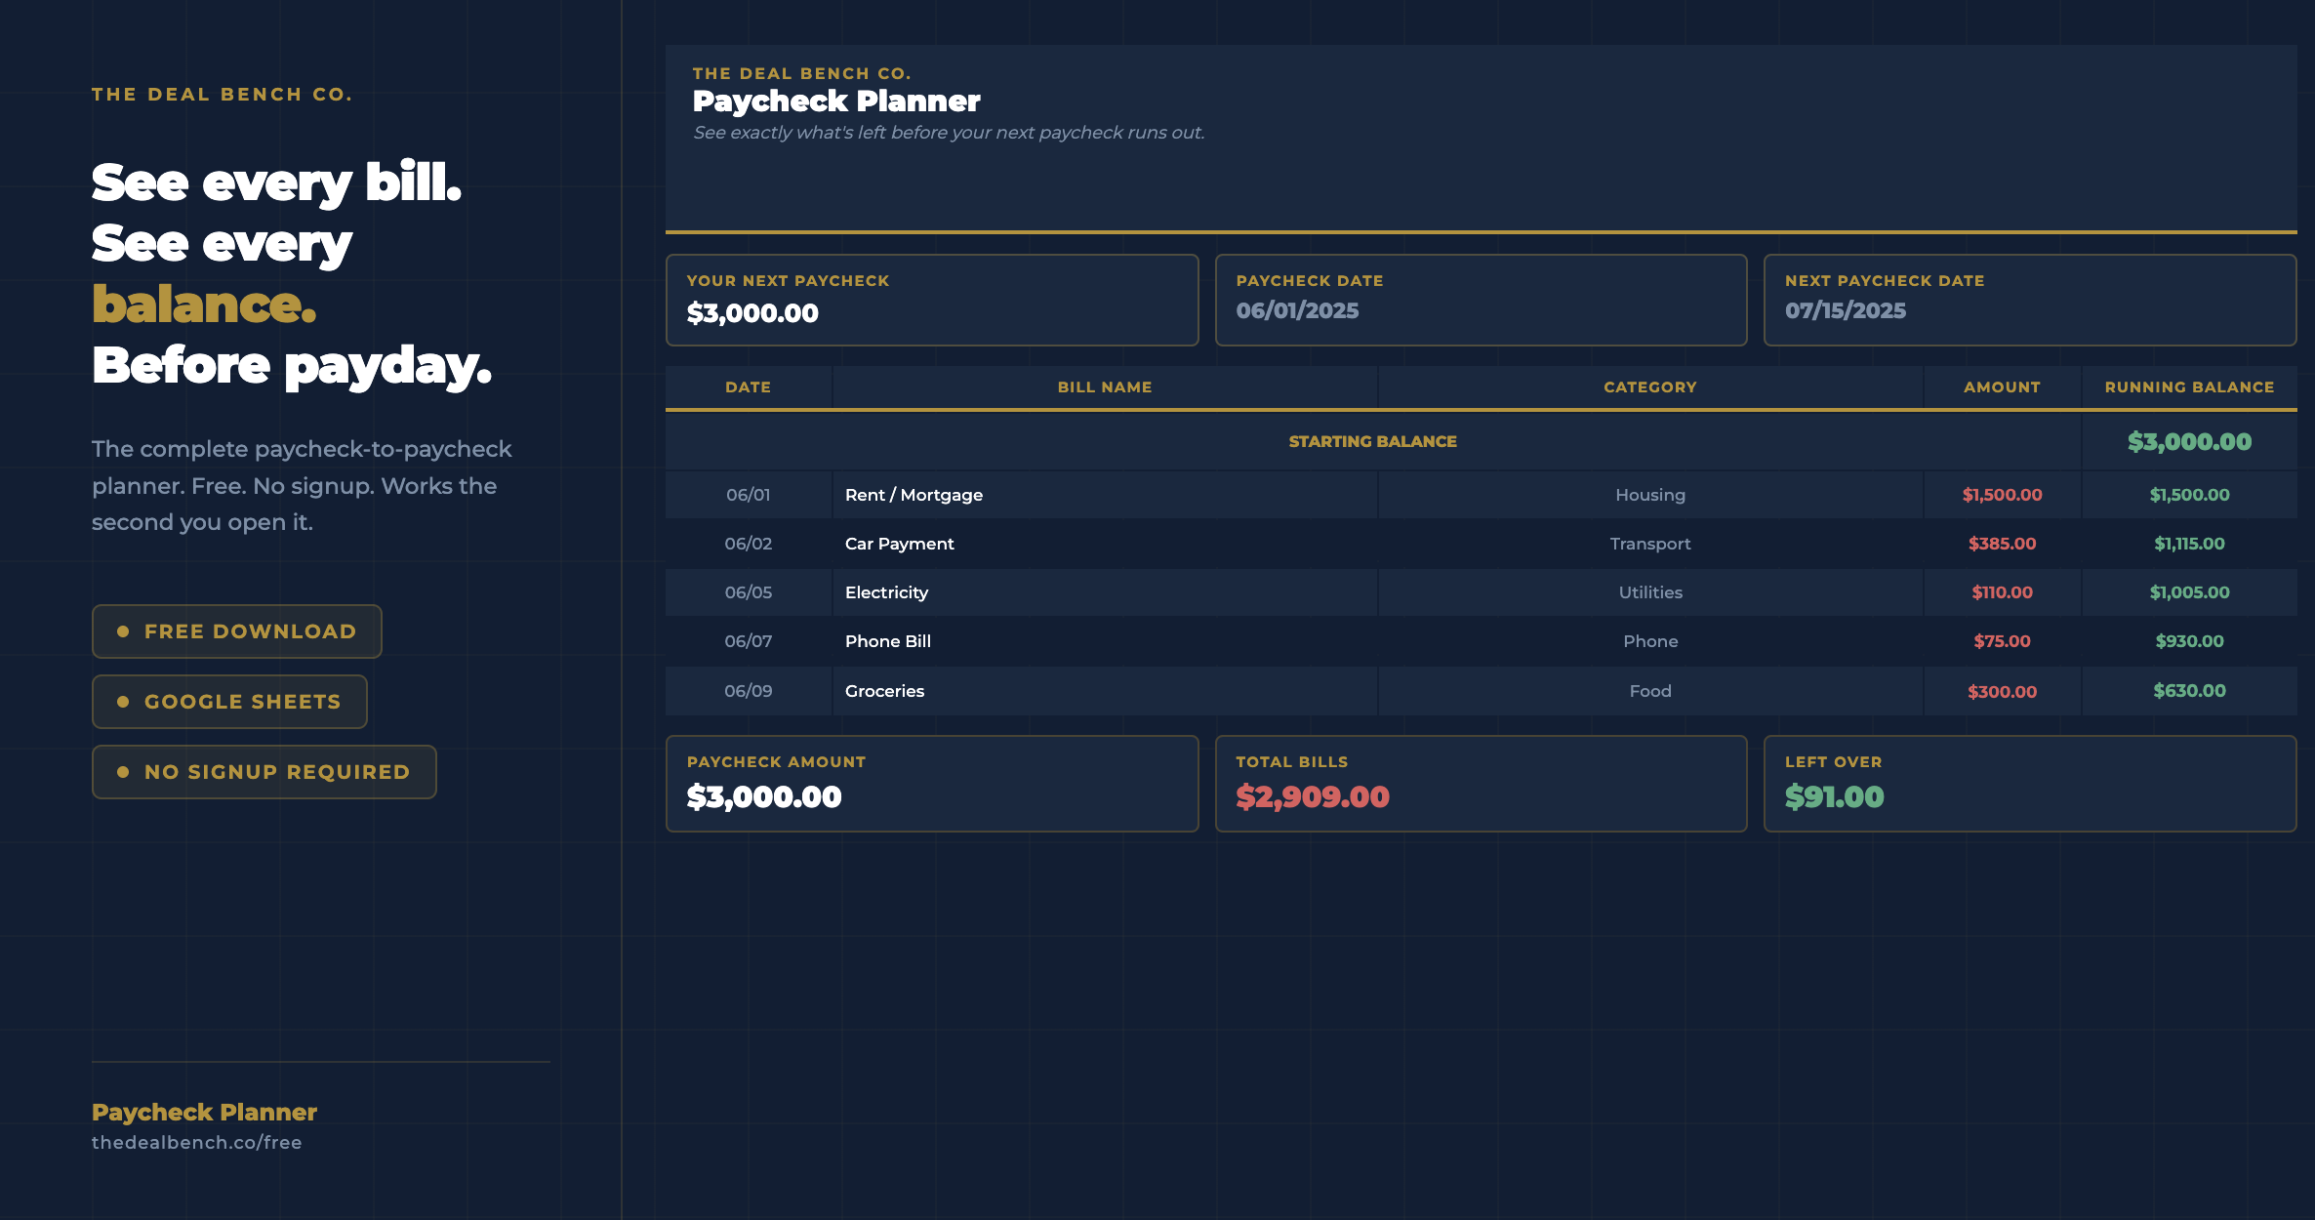The width and height of the screenshot is (2315, 1220).
Task: Click the GOOGLE SHEETS pill button
Action: pyautogui.click(x=229, y=702)
